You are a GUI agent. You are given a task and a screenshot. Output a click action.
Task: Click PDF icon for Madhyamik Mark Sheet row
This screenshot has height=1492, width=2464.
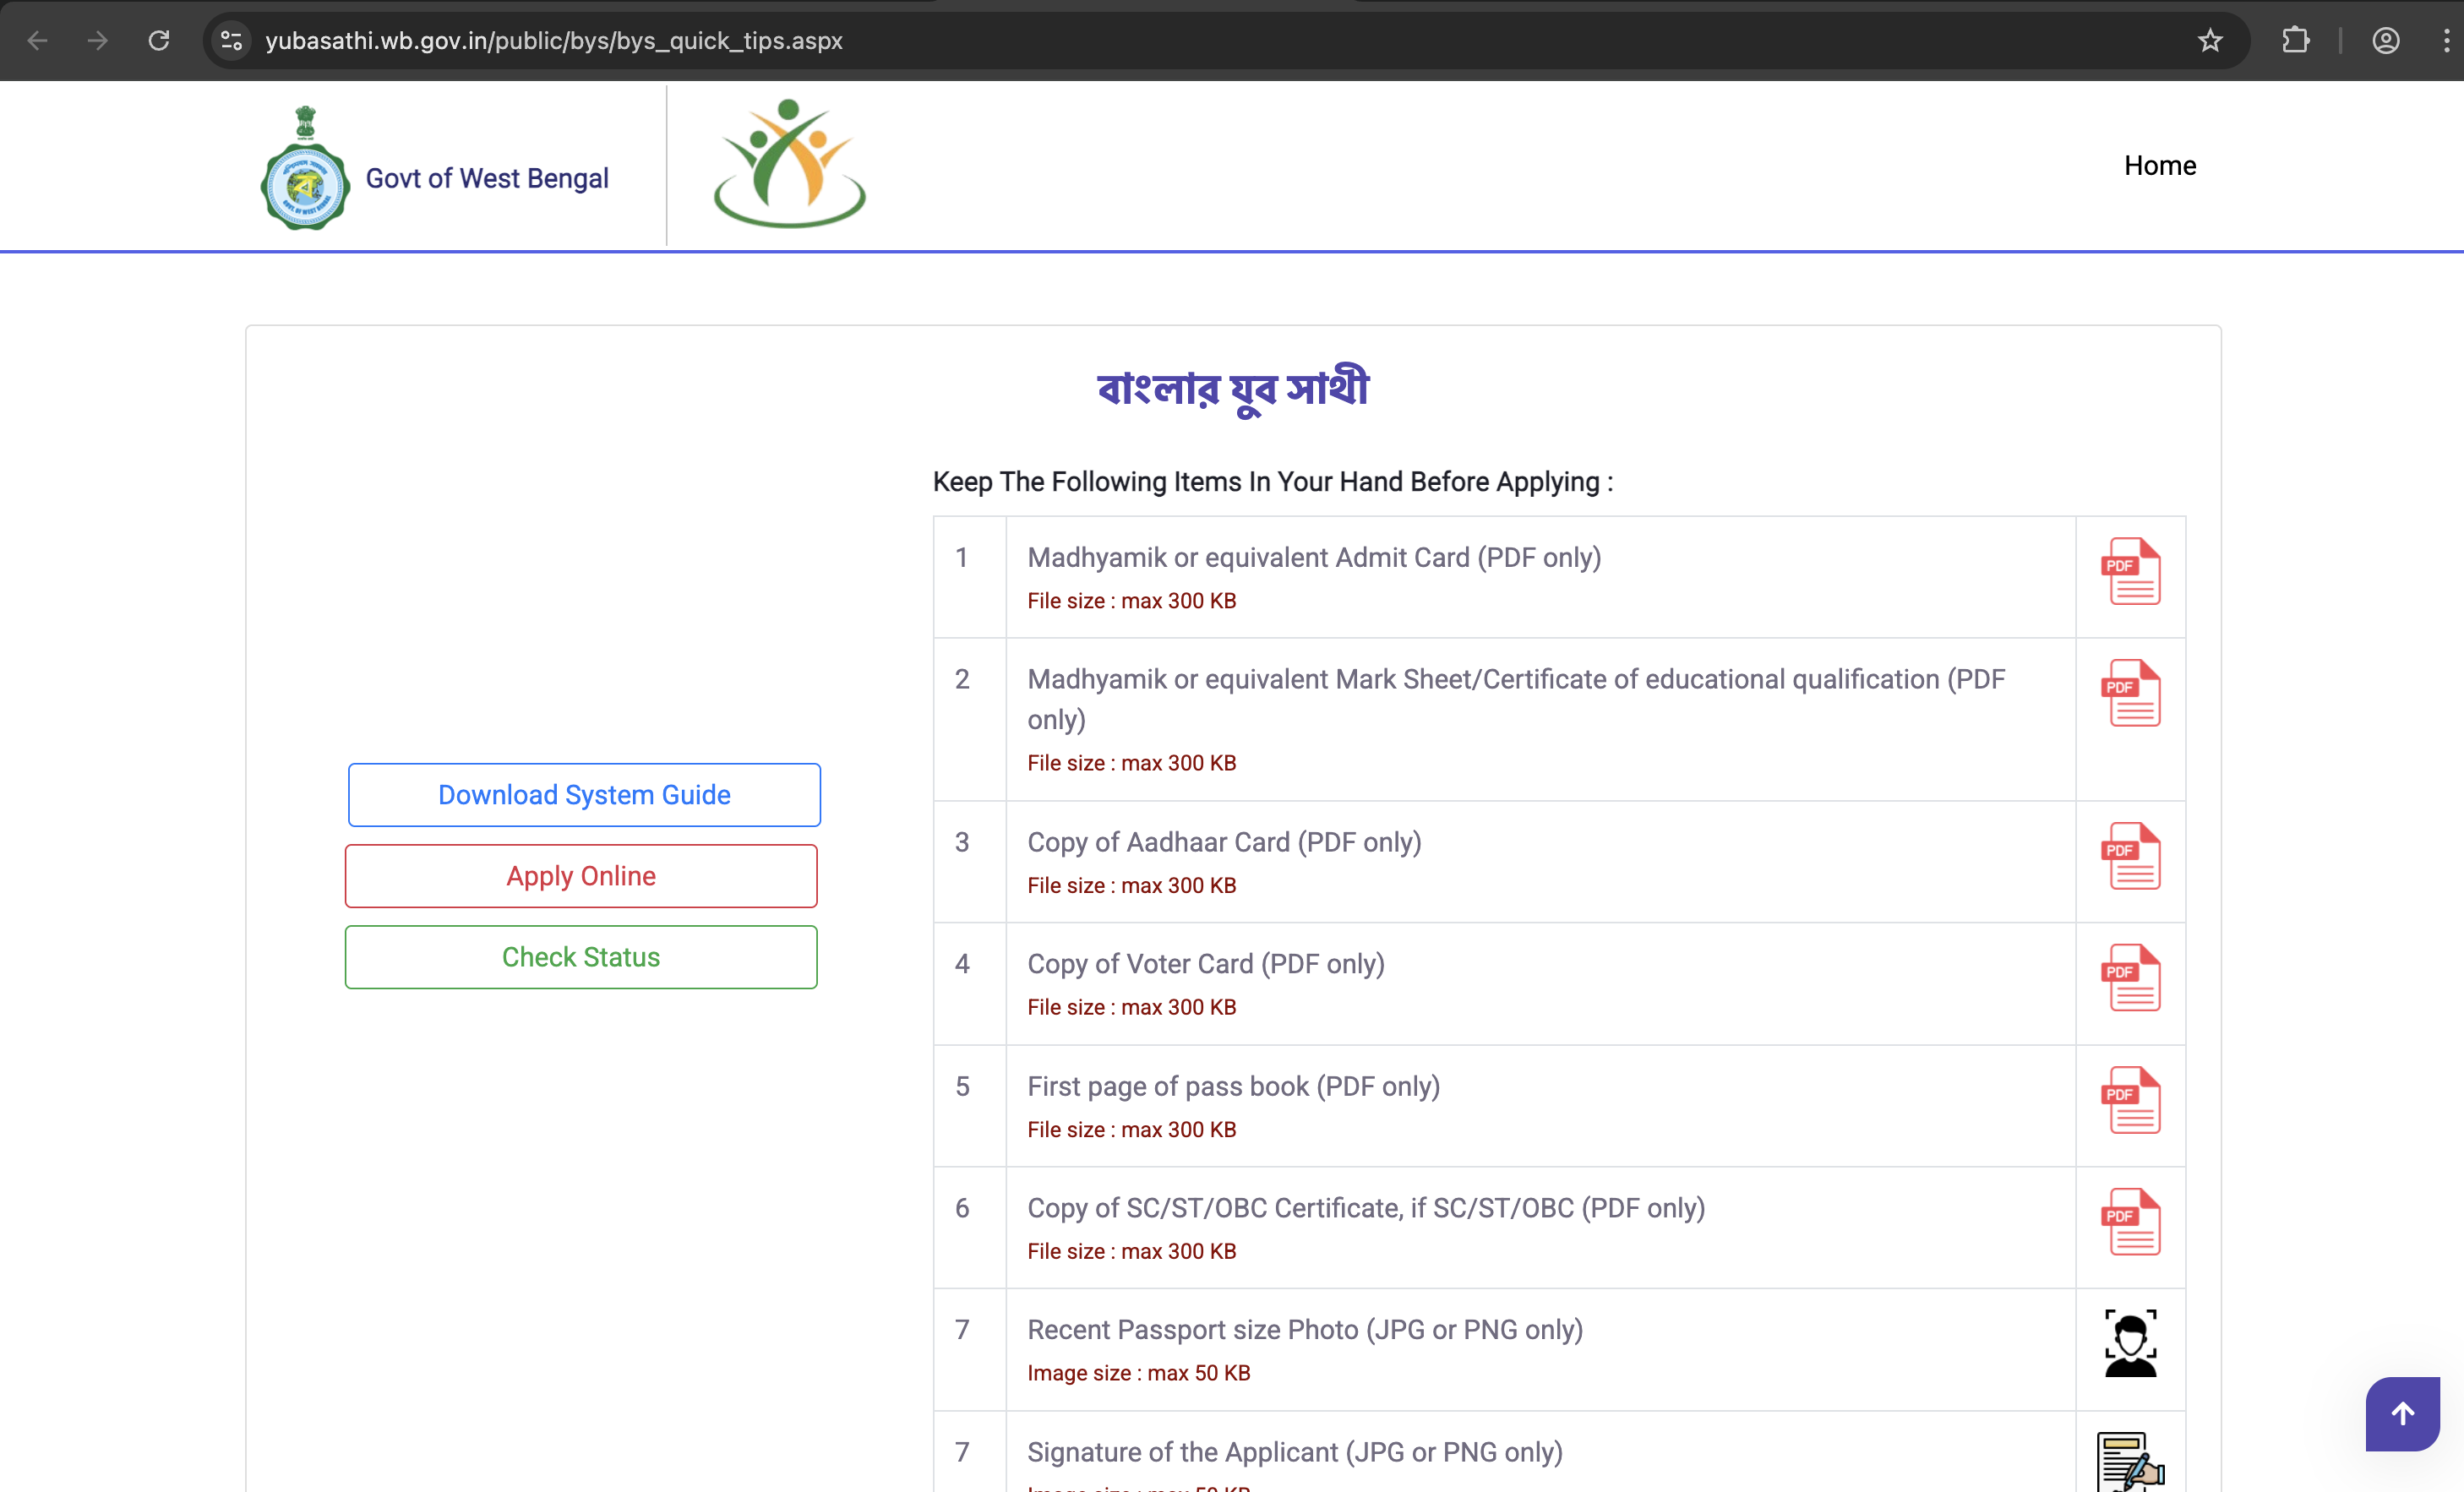coord(2130,693)
